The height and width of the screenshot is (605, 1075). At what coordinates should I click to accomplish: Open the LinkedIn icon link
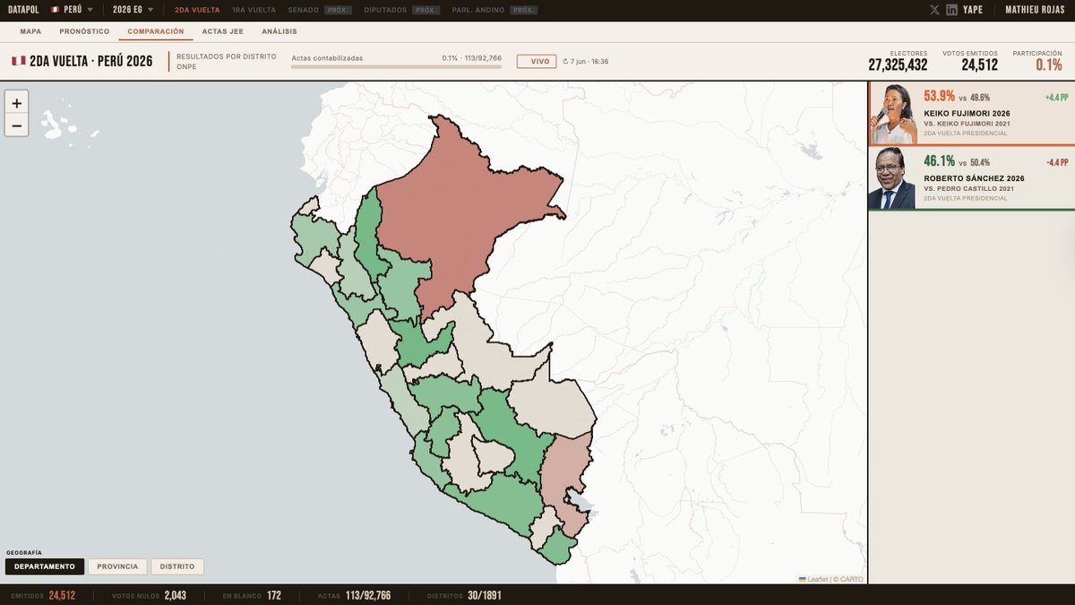click(952, 10)
